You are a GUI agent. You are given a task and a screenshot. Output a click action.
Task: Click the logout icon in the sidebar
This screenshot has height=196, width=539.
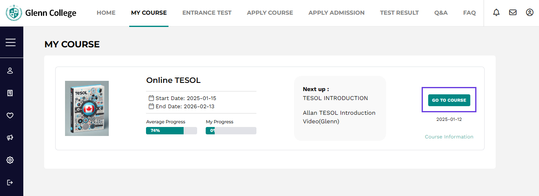[10, 182]
